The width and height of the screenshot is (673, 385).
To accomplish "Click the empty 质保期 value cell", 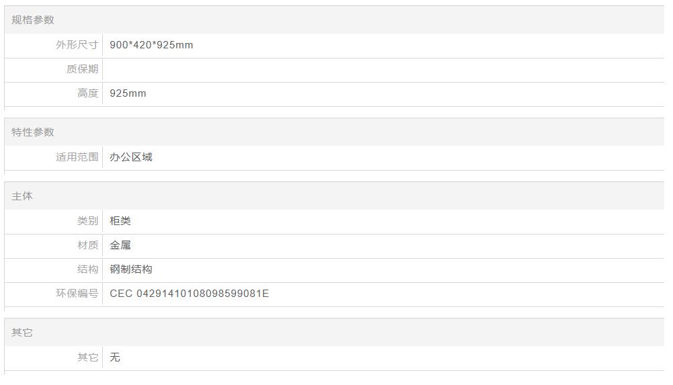I will click(383, 69).
